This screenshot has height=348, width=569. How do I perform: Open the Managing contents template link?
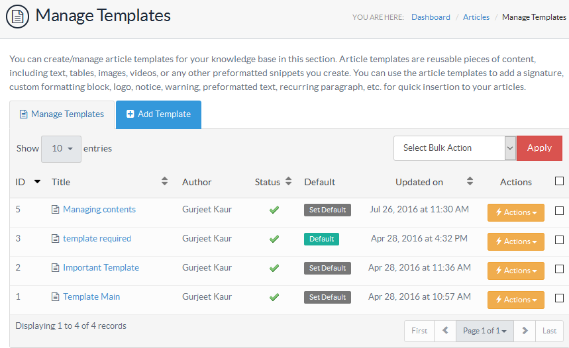tap(99, 209)
